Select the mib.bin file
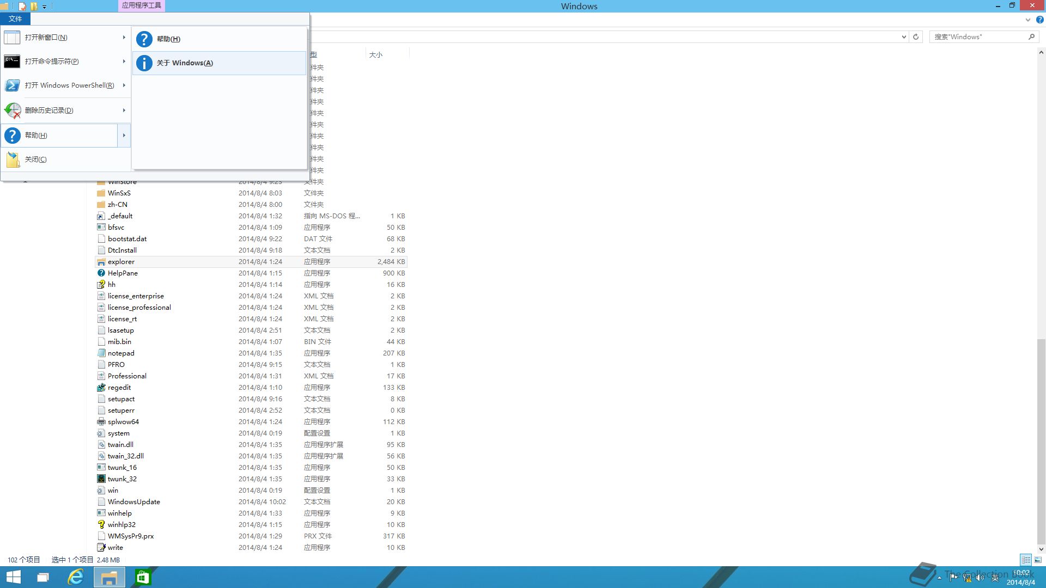Screen dimensions: 1046x588 (x=119, y=342)
